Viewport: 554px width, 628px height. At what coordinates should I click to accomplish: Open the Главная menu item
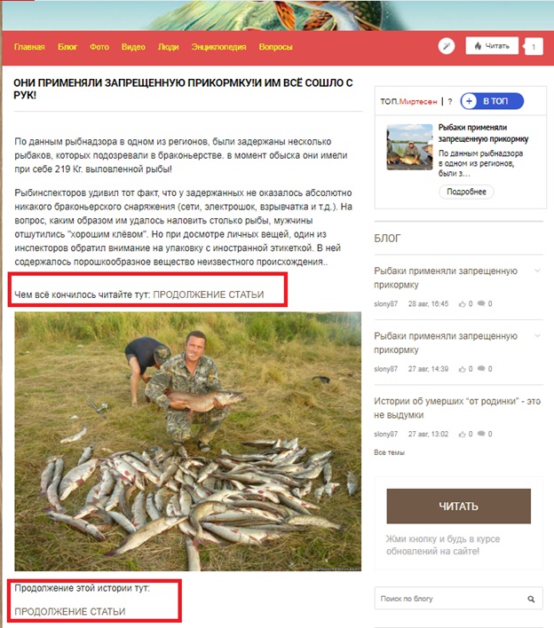29,47
